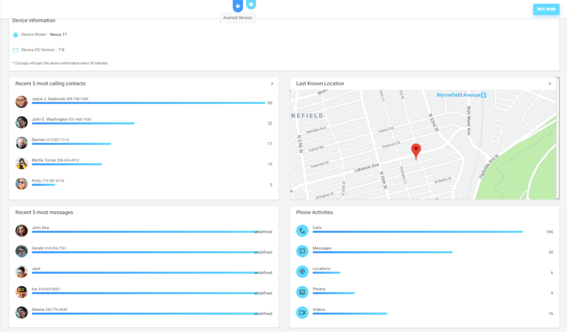The height and width of the screenshot is (332, 567).
Task: Click the Device Model Android icon
Action: coord(15,35)
